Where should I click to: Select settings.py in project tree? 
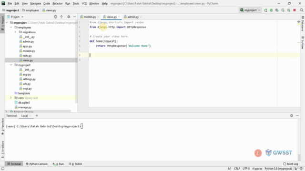pos(29,79)
